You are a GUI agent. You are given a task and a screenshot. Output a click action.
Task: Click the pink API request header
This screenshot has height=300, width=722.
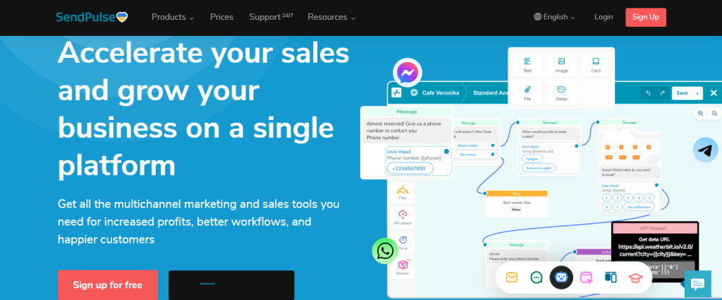[654, 228]
